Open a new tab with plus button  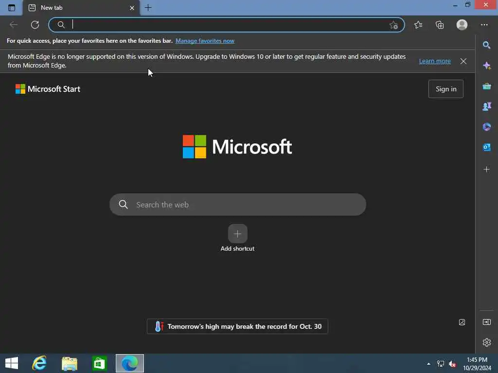(148, 8)
